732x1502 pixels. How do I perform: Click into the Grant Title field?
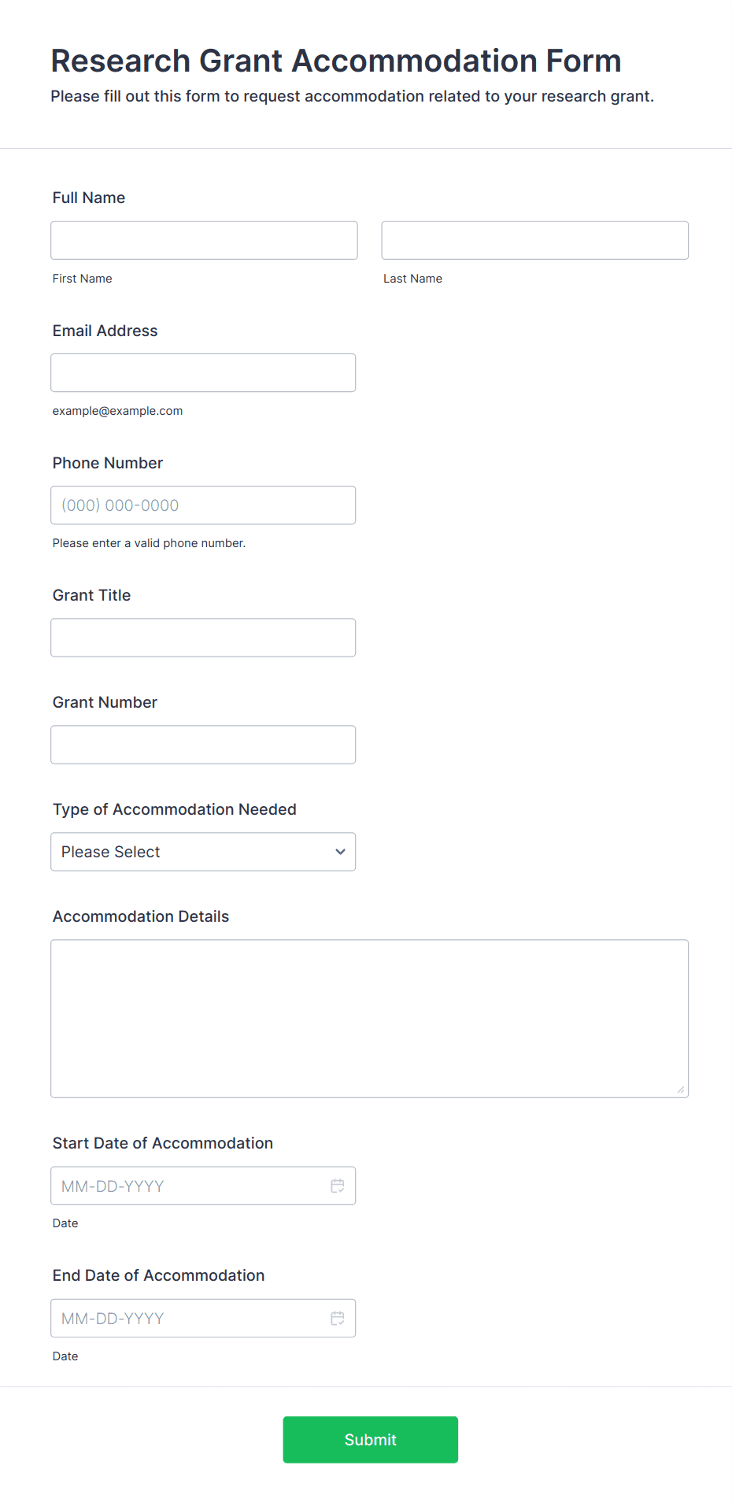tap(203, 638)
